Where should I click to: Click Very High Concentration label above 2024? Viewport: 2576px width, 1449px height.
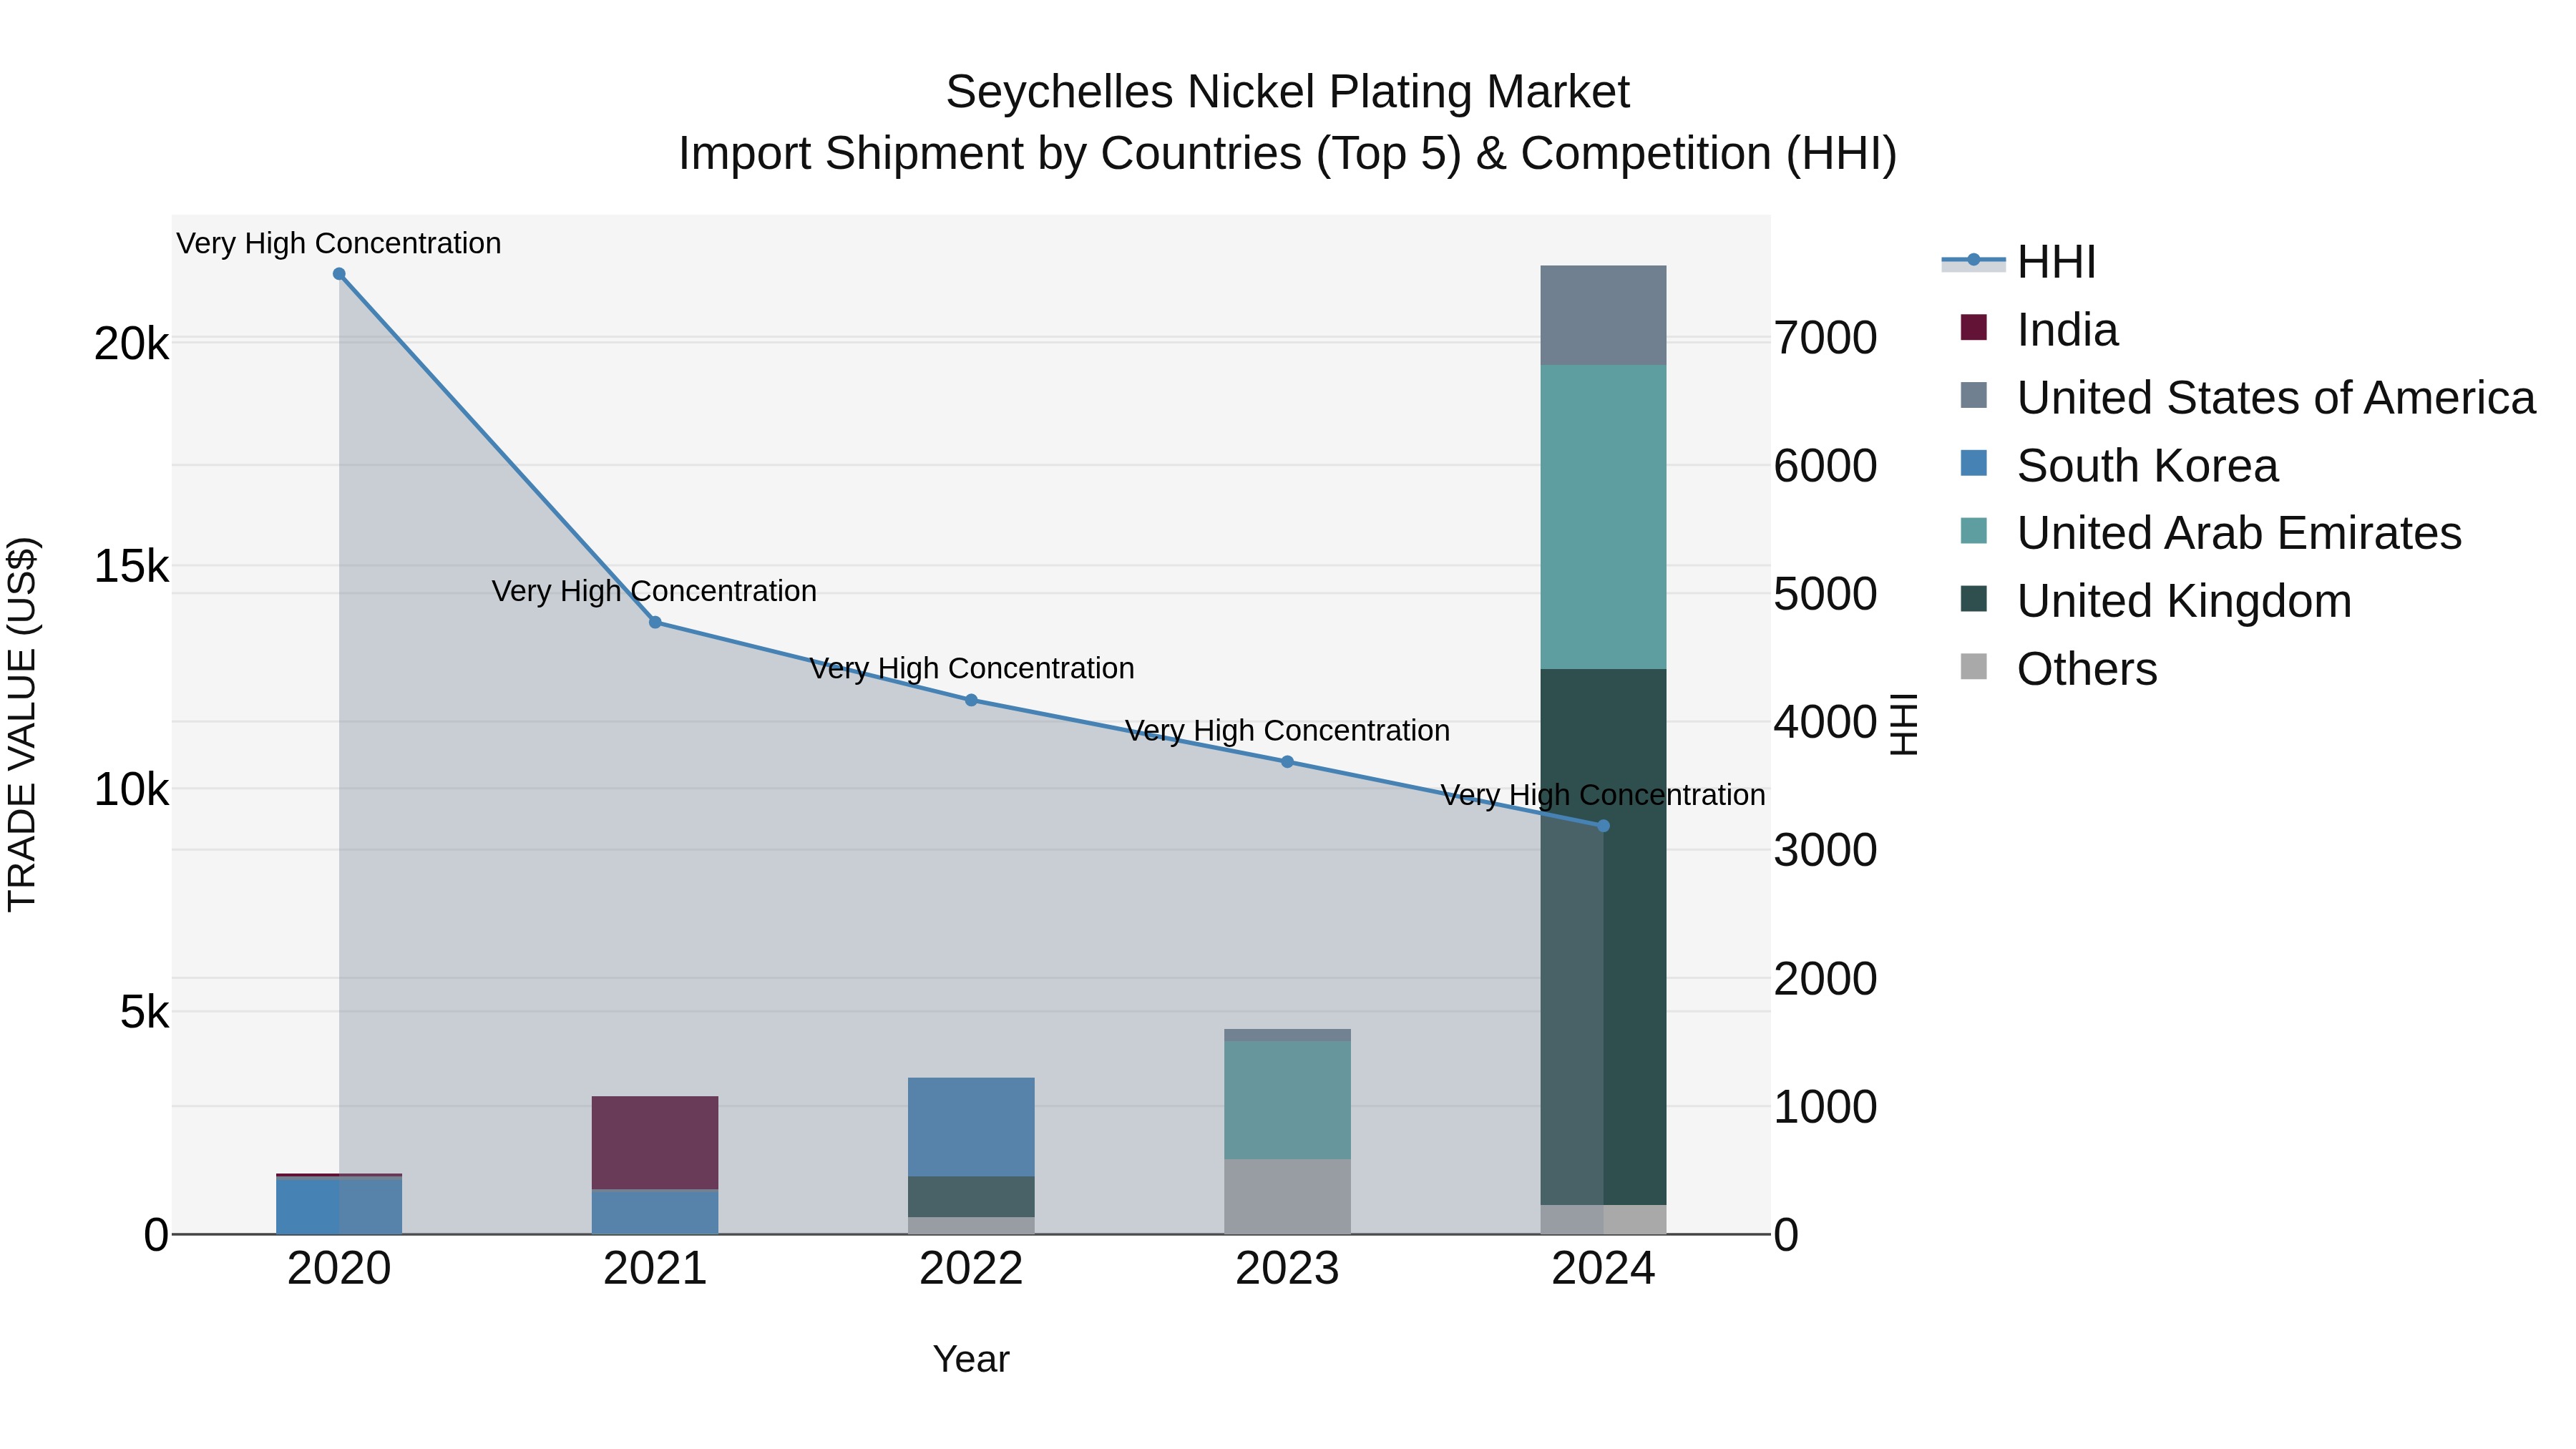click(1602, 795)
